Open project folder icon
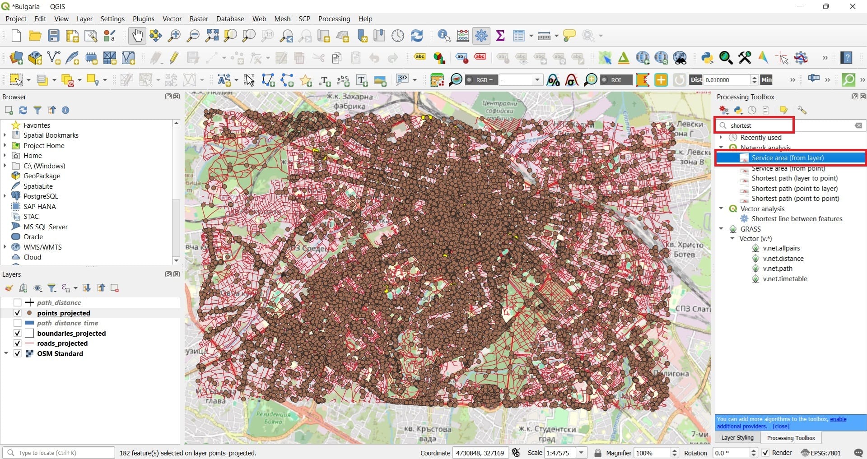The width and height of the screenshot is (867, 459). tap(35, 36)
